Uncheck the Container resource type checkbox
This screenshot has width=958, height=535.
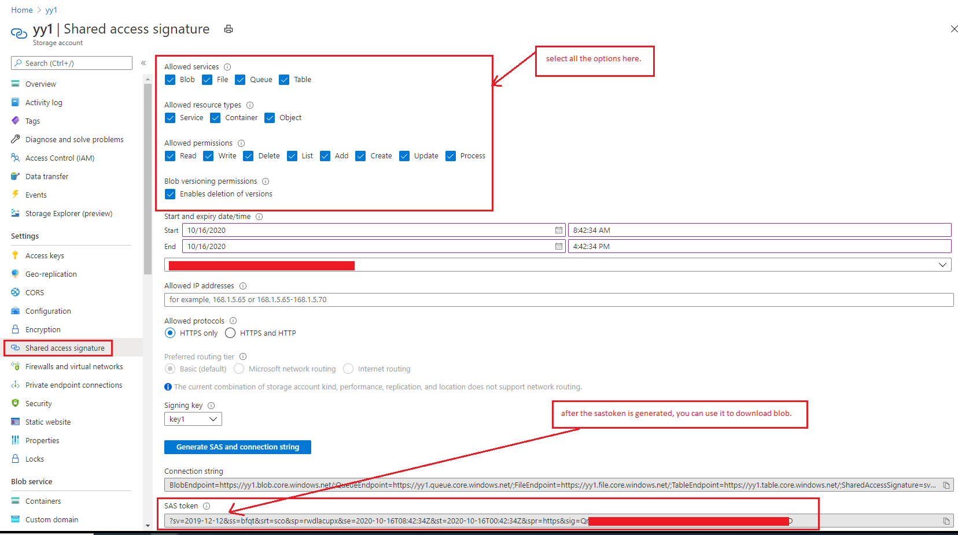coord(215,118)
